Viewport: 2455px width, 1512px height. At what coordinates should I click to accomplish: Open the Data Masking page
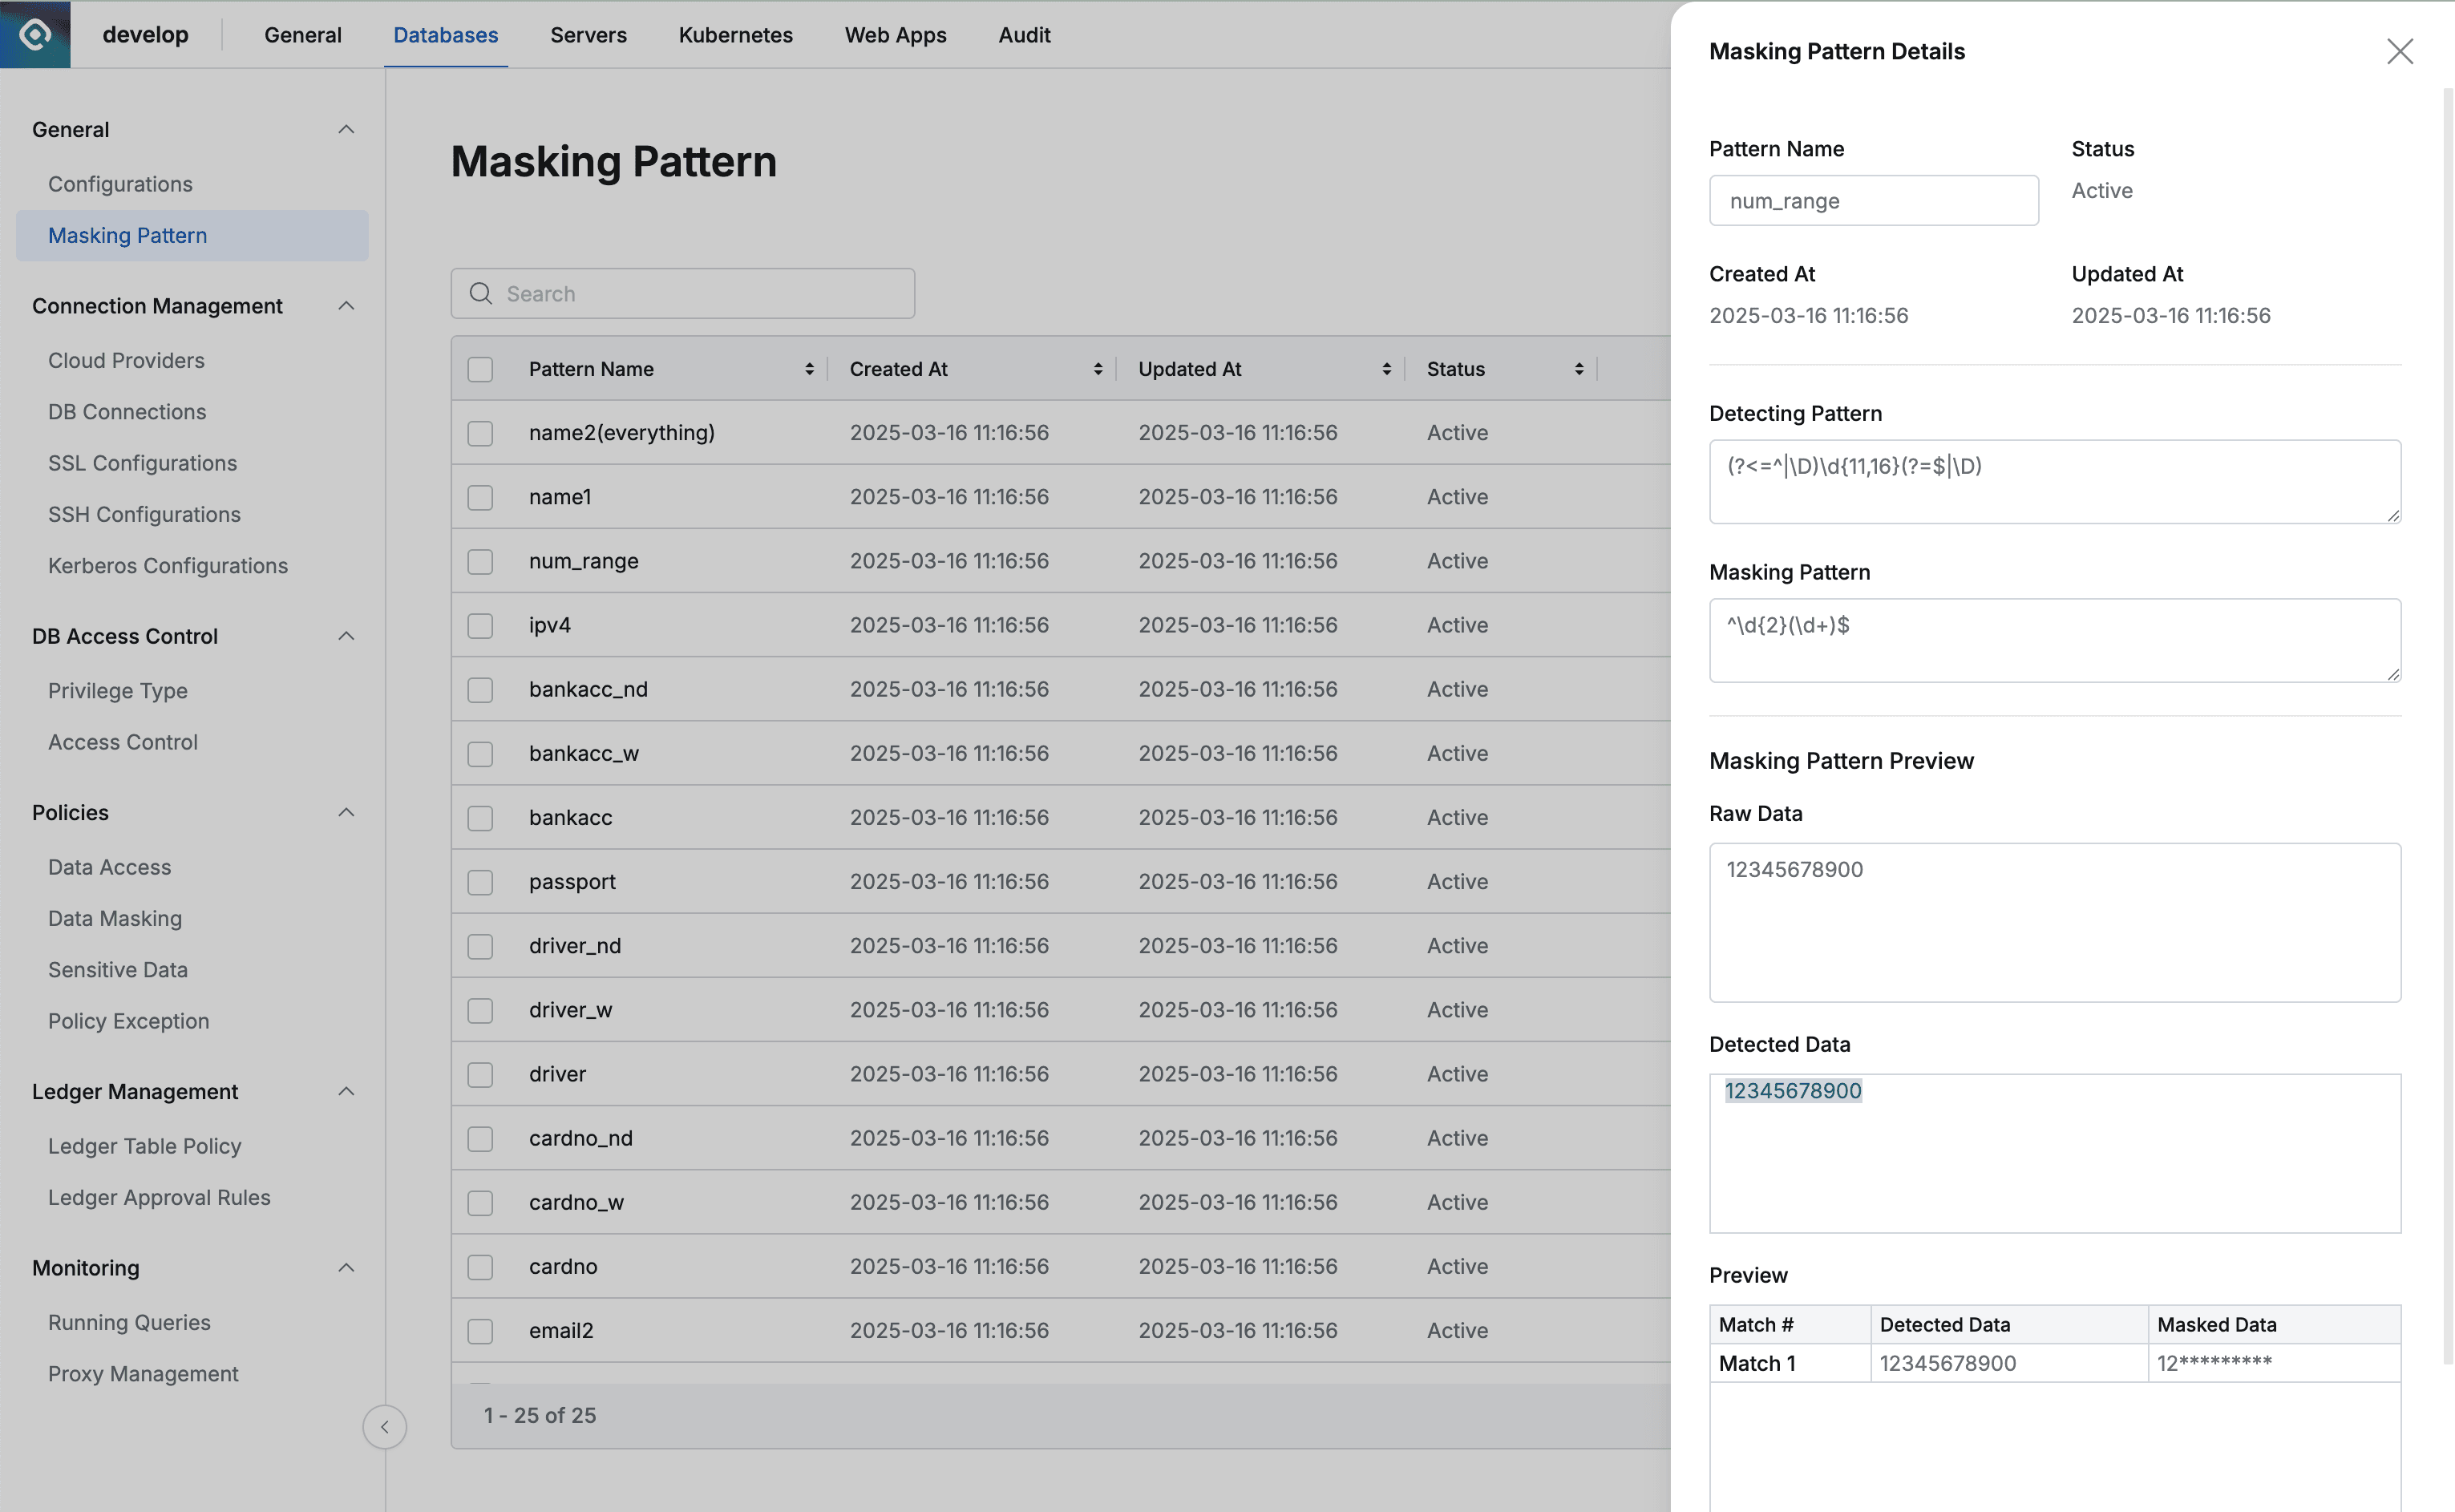[x=115, y=918]
